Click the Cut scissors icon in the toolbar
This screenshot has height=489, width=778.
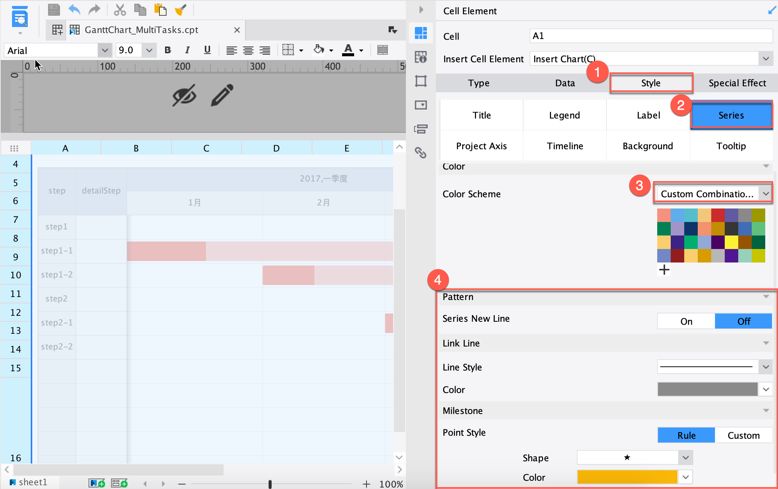tap(120, 10)
